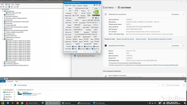The image size is (187, 105).
Task: Copy device specifications with Копировать button
Action: coord(175,14)
